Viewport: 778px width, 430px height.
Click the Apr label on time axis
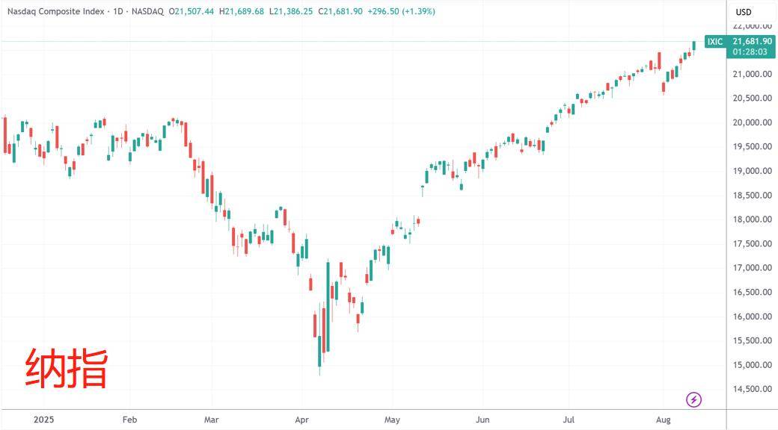pyautogui.click(x=301, y=420)
